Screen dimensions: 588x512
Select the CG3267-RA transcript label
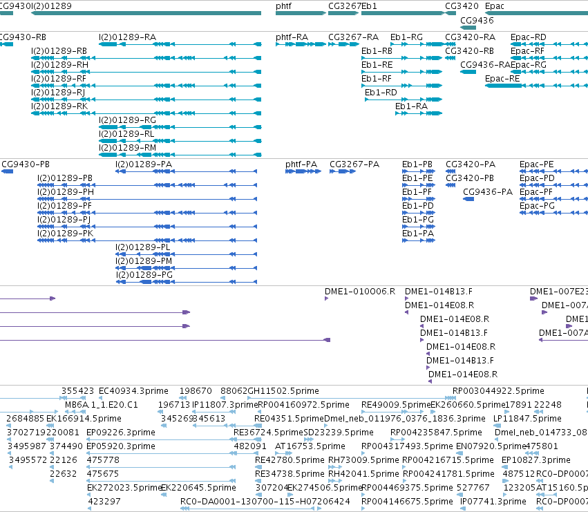[353, 37]
